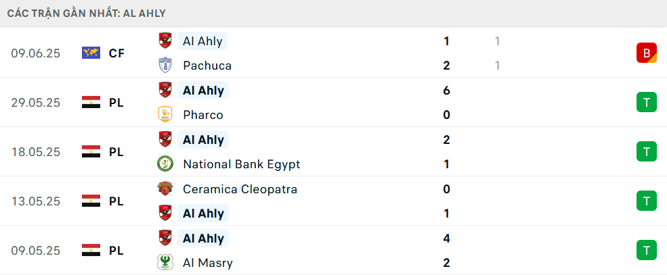
Task: Click the CF competition label
Action: coord(116,53)
